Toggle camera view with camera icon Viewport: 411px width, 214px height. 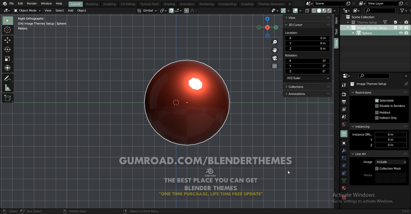(x=274, y=58)
